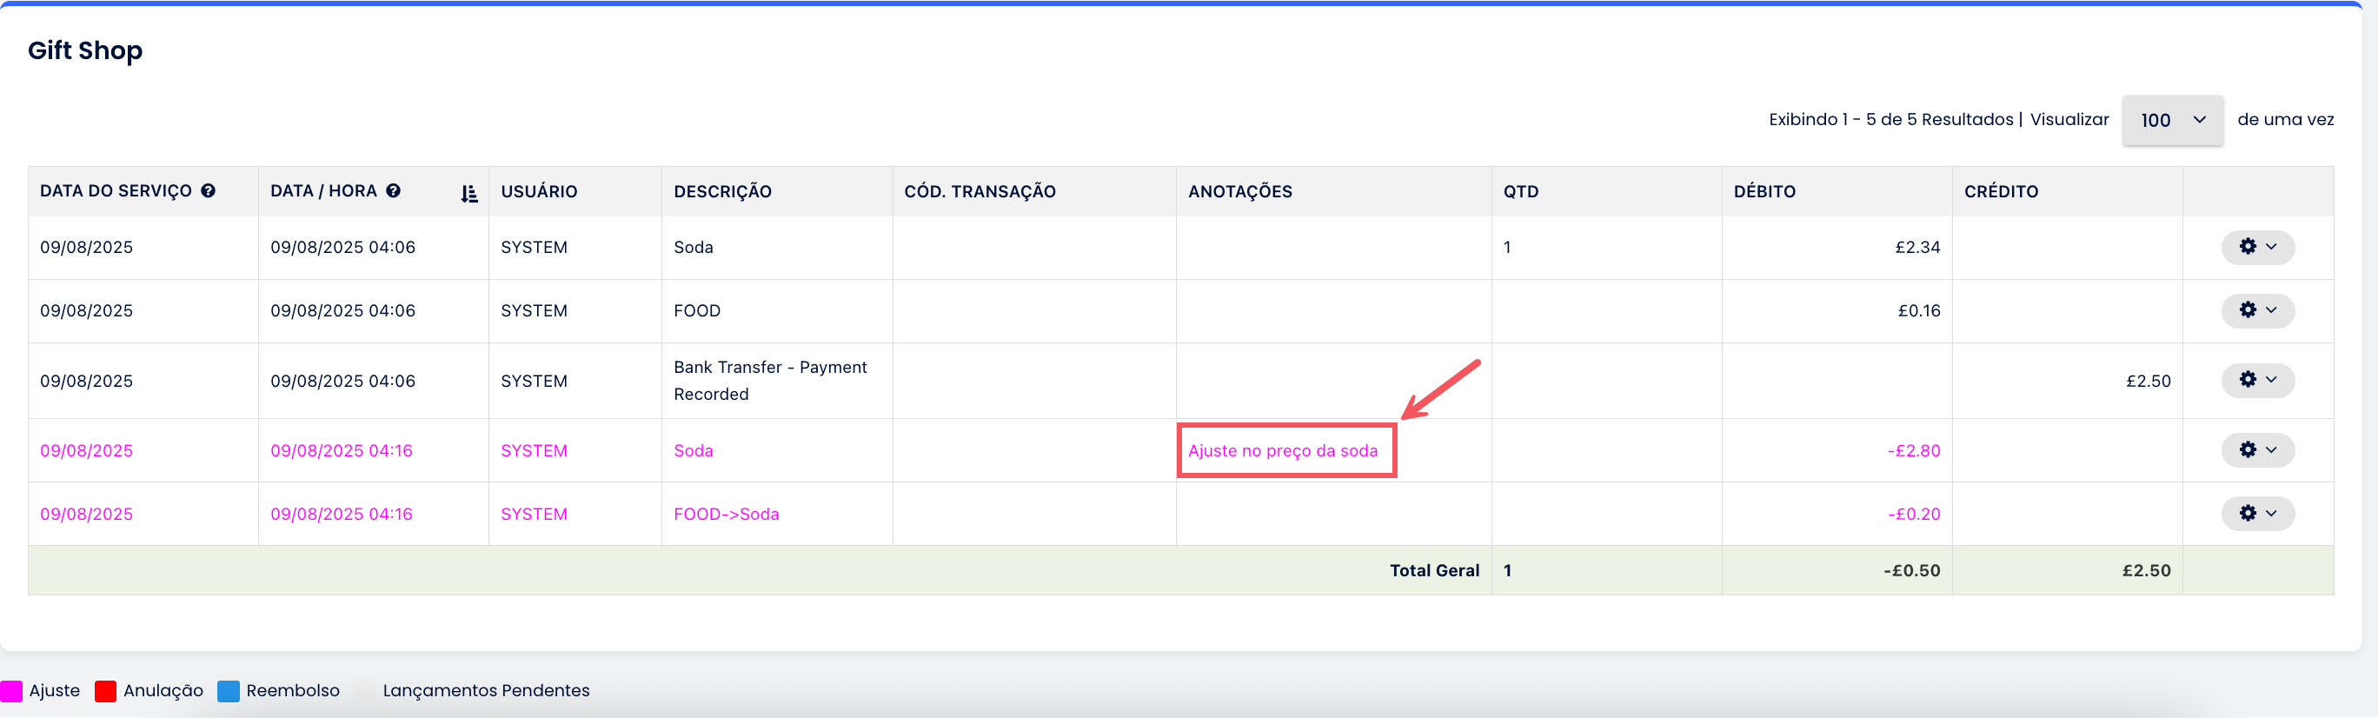The image size is (2378, 718).
Task: Click the blue Reembolso legend swatch
Action: pyautogui.click(x=228, y=690)
